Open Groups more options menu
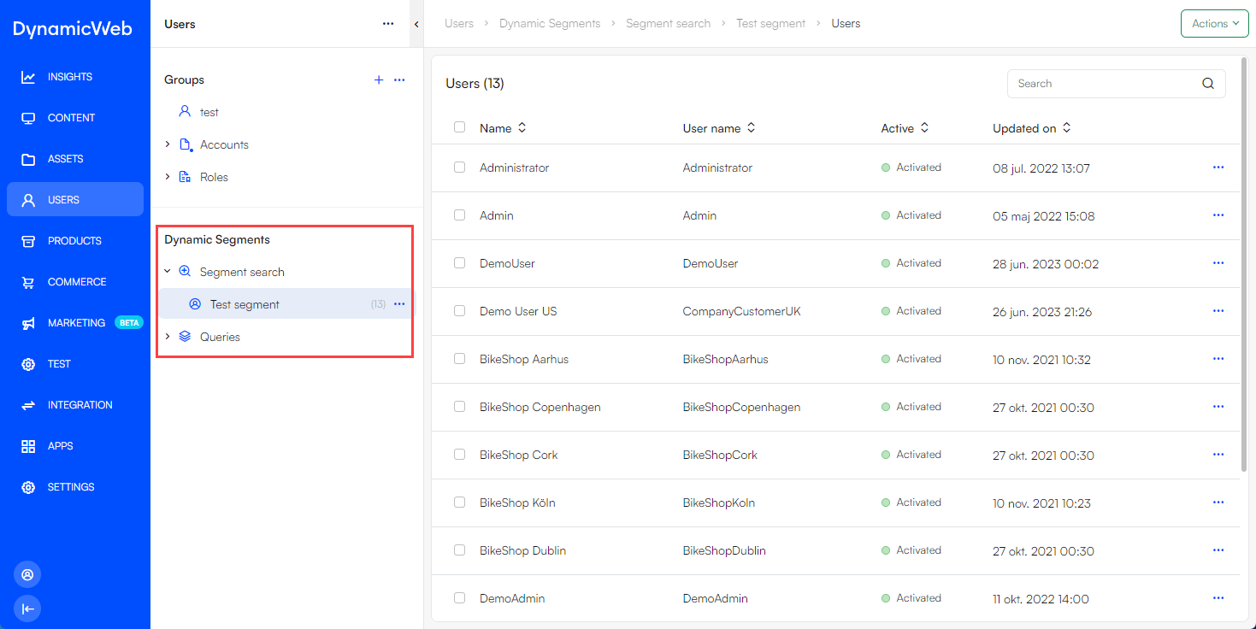1256x629 pixels. point(399,79)
